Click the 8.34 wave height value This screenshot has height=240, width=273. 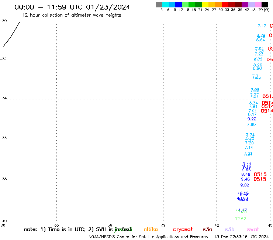point(253,103)
